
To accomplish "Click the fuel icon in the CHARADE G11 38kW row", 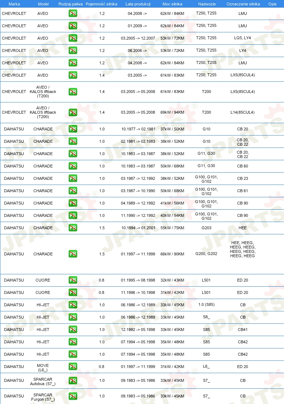I will pyautogui.click(x=73, y=154).
